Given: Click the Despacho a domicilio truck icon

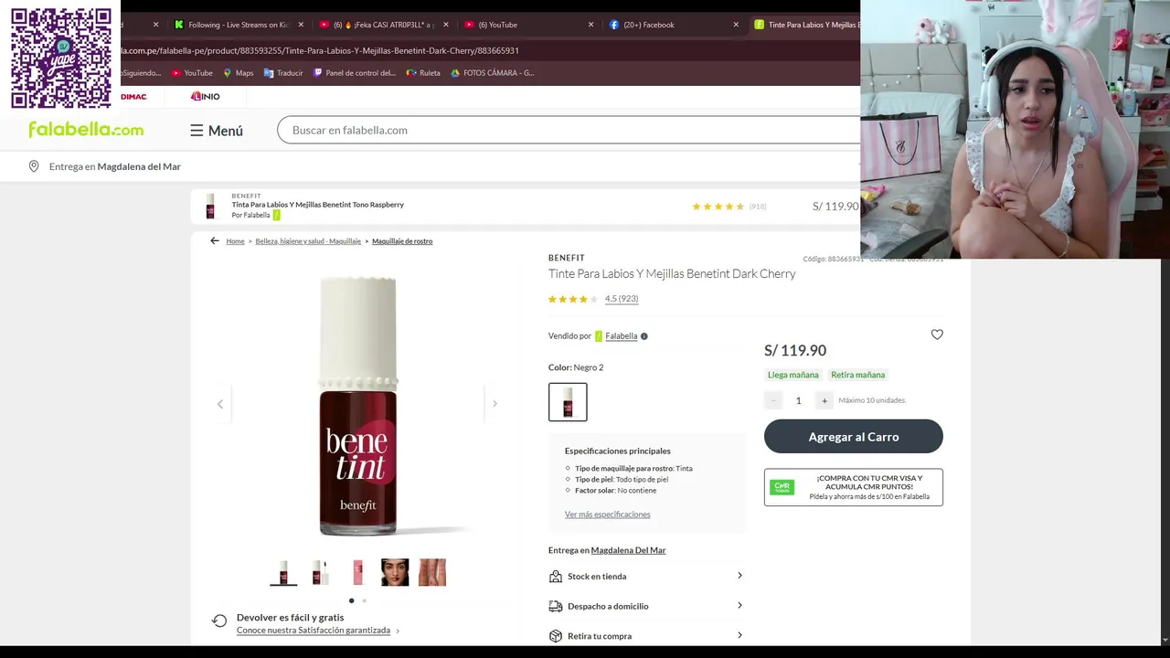Looking at the screenshot, I should (555, 606).
